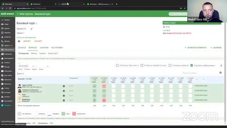Click the ЭКСПОРТ button
The height and width of the screenshot is (128, 227).
point(38,41)
